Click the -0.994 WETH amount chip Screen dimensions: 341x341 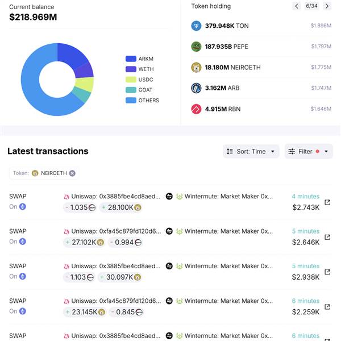[126, 242]
